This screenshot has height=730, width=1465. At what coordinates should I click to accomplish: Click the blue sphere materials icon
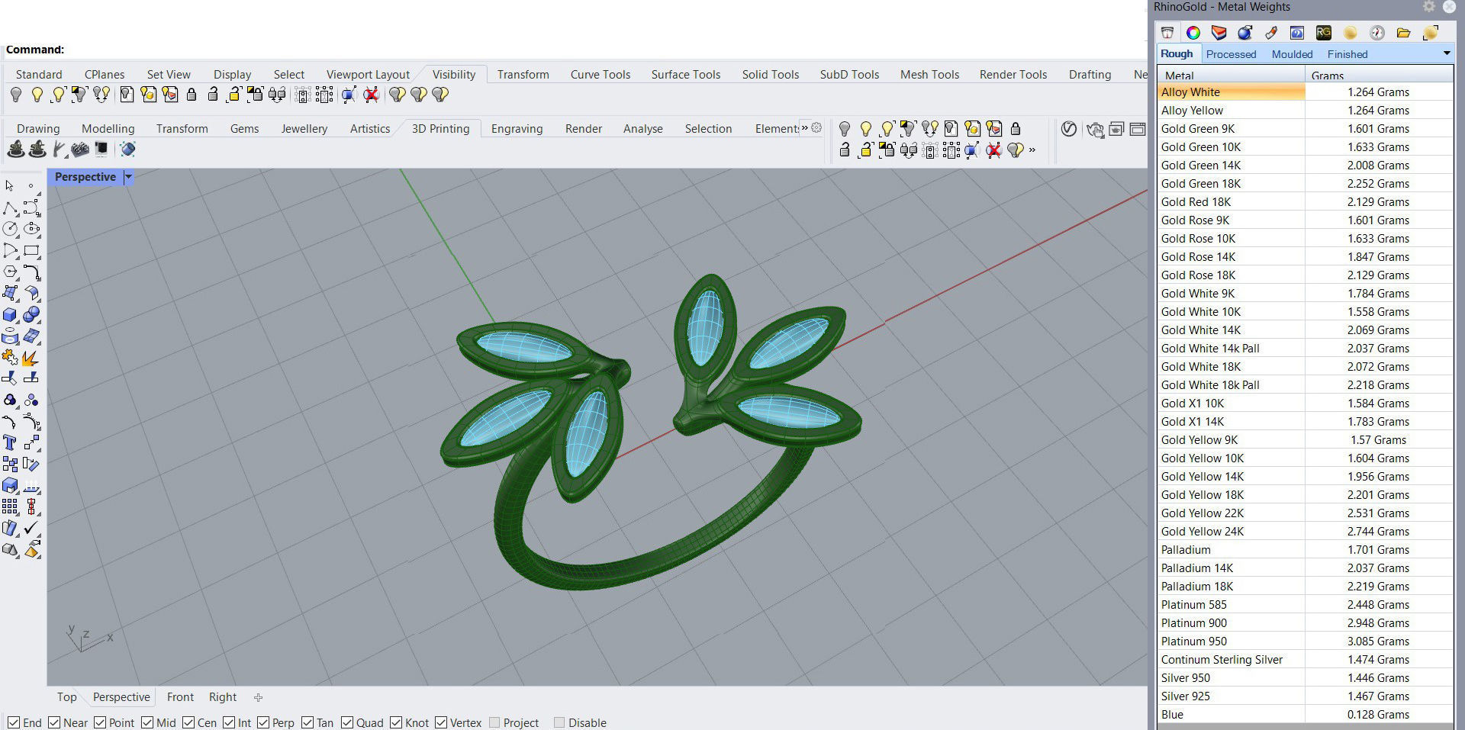pos(1244,32)
